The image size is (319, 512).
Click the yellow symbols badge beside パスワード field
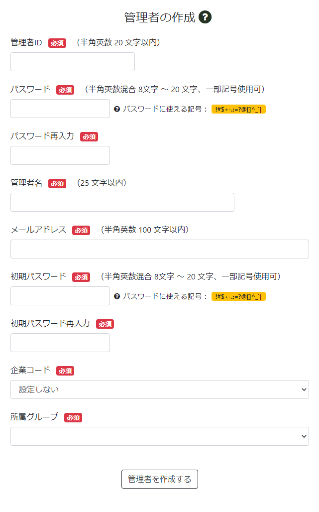[238, 109]
